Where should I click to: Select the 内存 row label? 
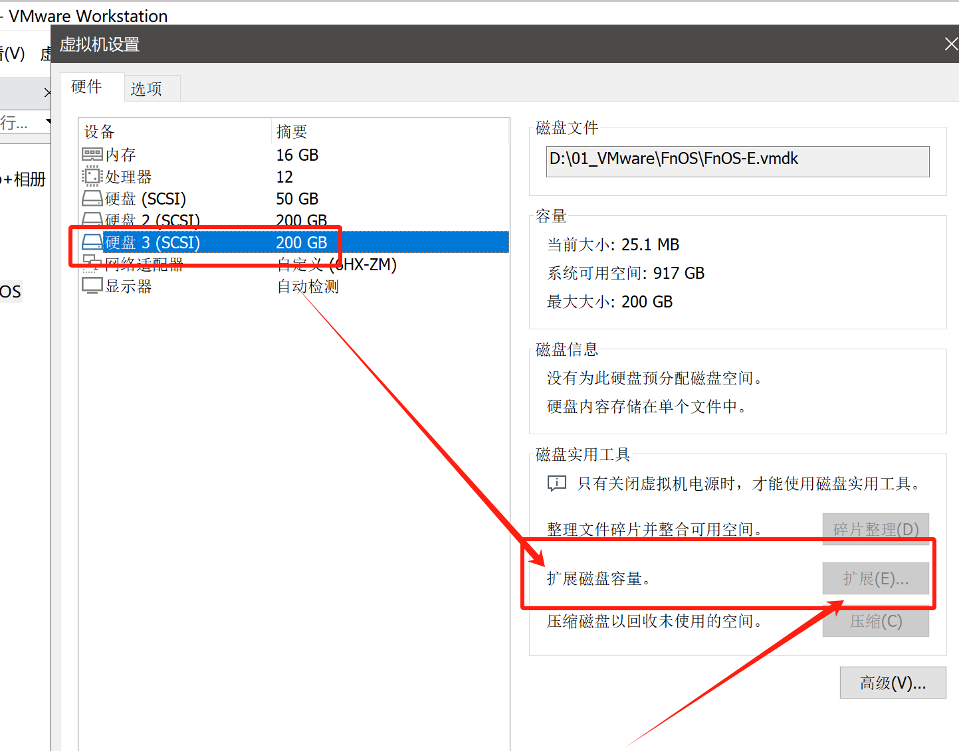(x=121, y=155)
